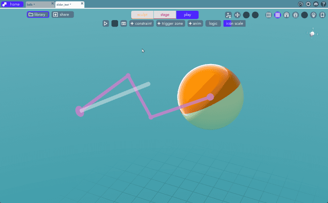
Task: Toggle the lightbulb lighting icon
Action: click(313, 15)
